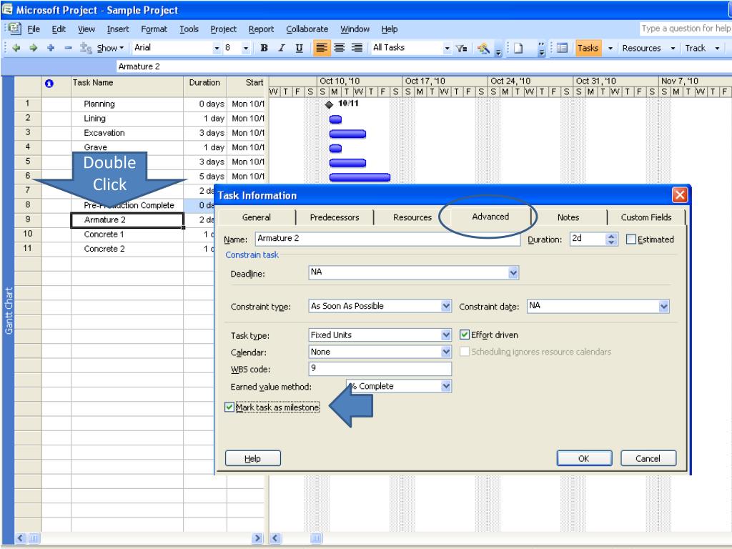Open the font size 8 dropdown

click(246, 48)
